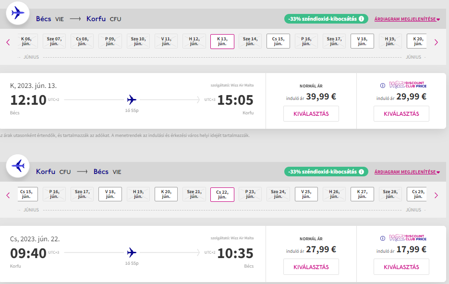Select return date H 19, jún.

(138, 194)
